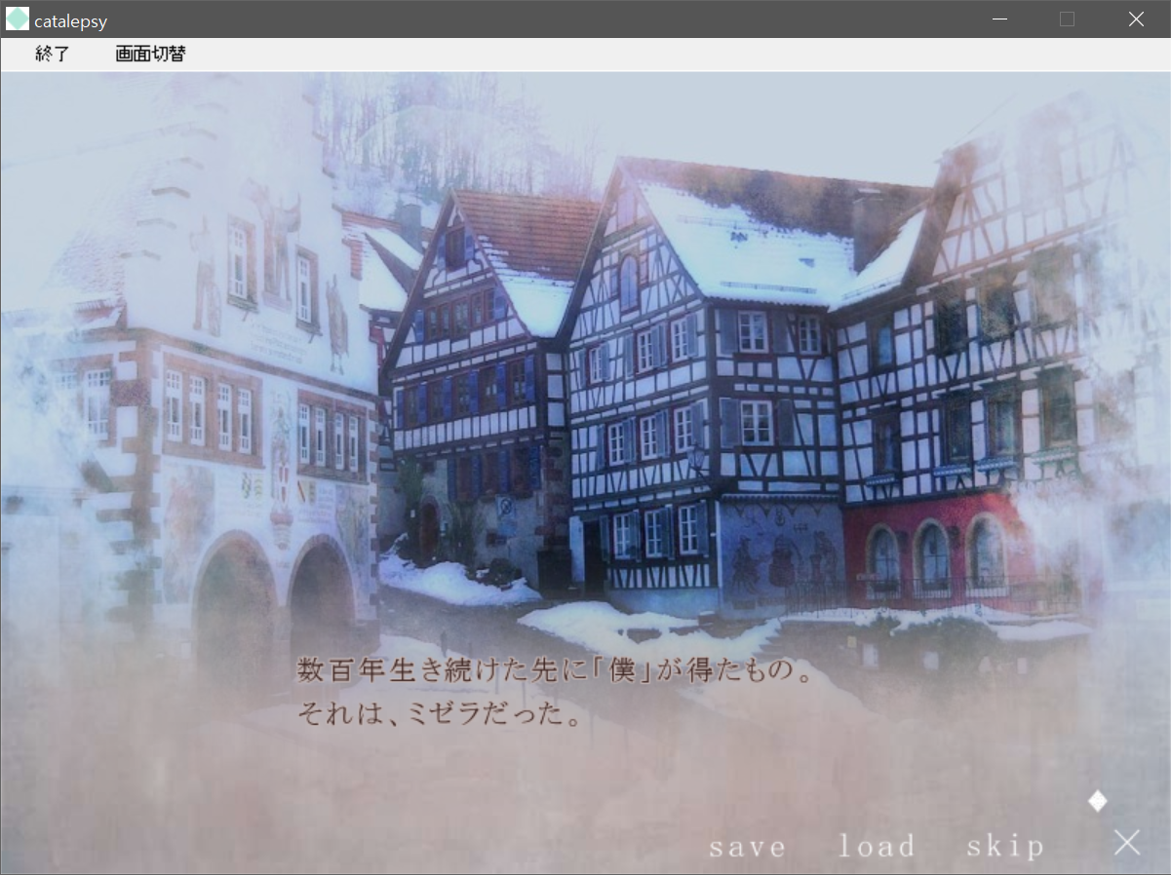Click the catalepsy app icon in title bar

tap(18, 19)
